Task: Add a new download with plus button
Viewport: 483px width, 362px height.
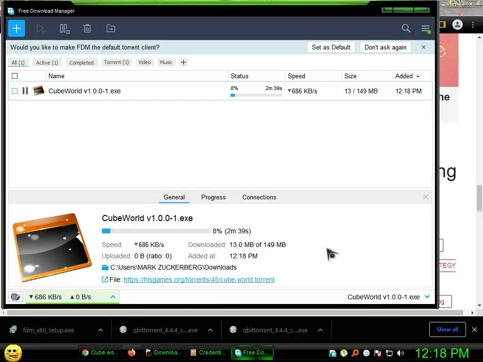Action: 17,28
